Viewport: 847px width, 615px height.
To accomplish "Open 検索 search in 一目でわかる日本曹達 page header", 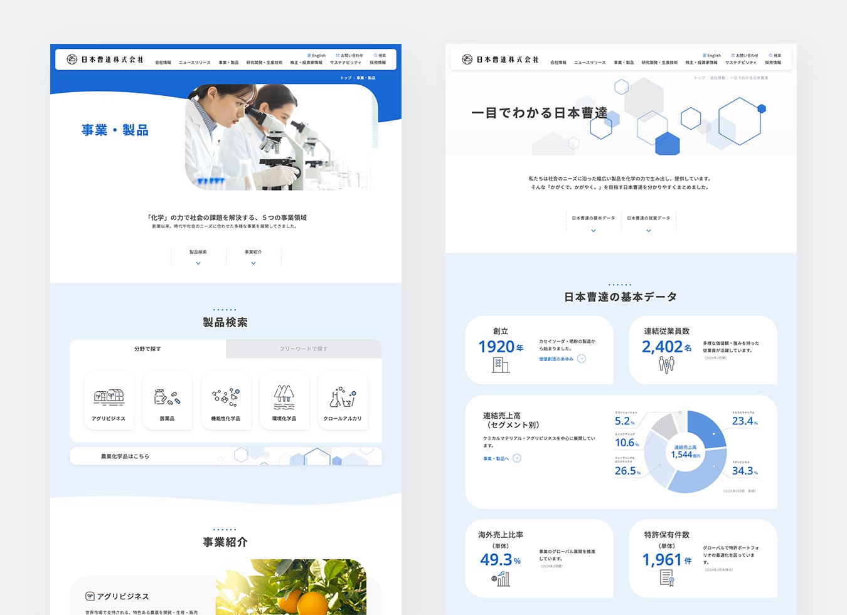I will (x=775, y=55).
